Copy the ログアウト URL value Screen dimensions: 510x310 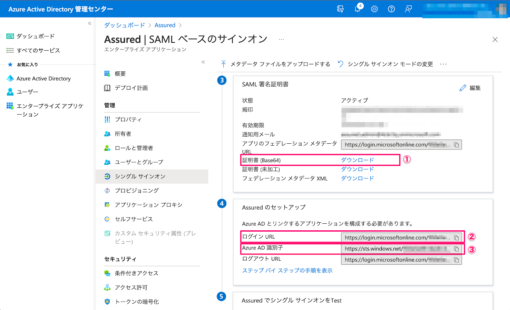(456, 260)
